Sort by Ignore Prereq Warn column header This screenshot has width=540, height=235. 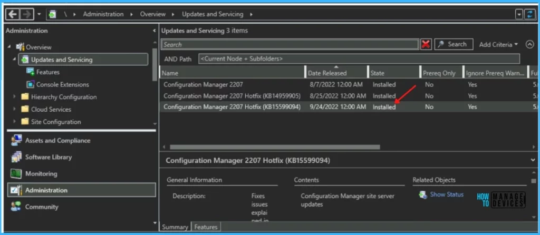[x=495, y=73]
